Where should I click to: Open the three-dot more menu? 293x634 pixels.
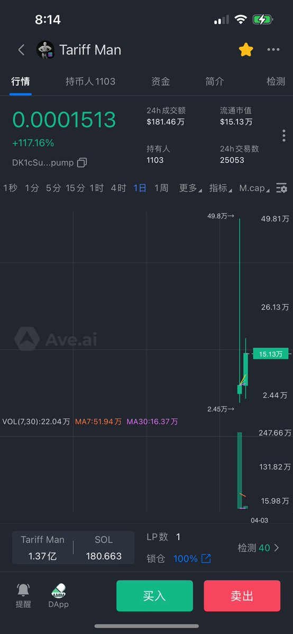pyautogui.click(x=273, y=50)
